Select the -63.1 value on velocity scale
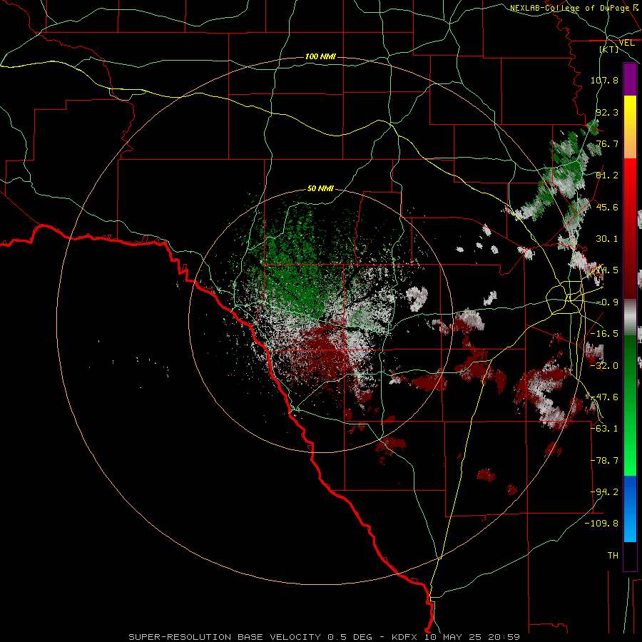 [604, 429]
